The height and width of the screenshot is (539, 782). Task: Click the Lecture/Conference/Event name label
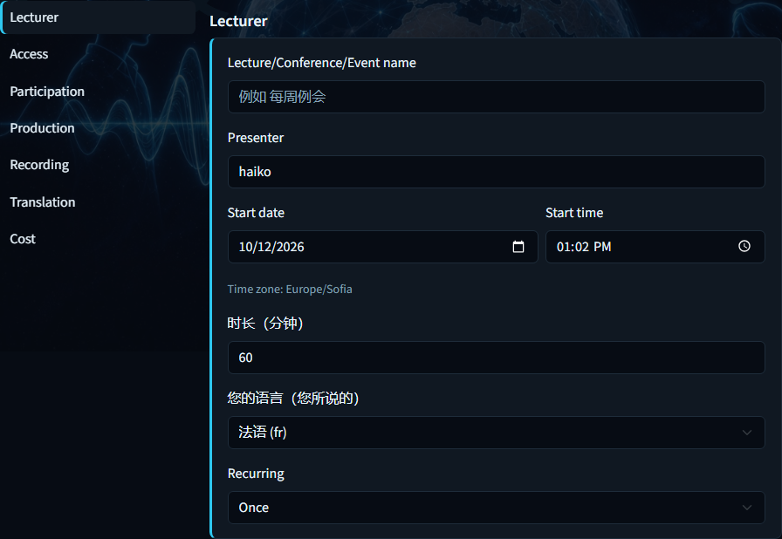coord(322,63)
